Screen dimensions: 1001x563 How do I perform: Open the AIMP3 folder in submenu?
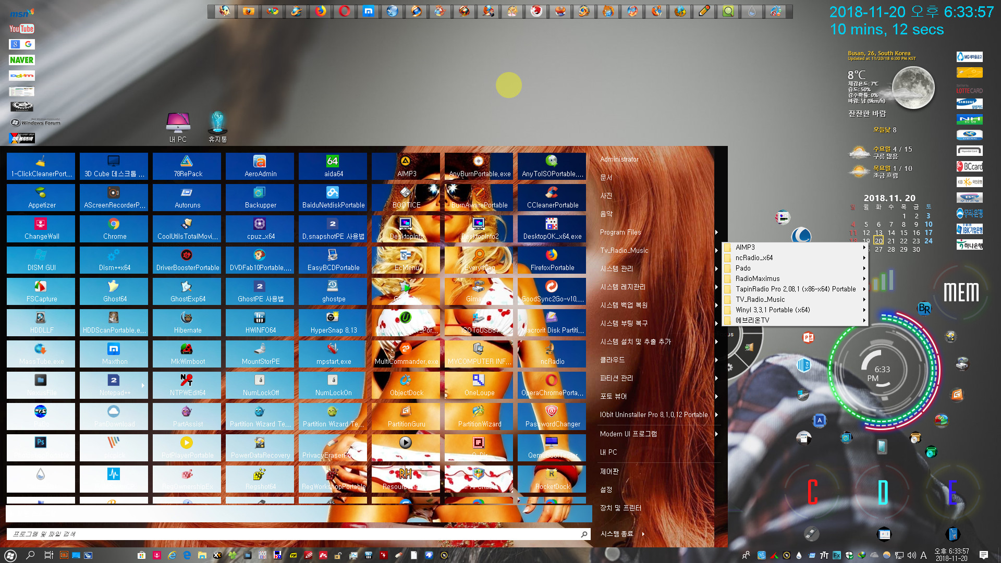[795, 247]
